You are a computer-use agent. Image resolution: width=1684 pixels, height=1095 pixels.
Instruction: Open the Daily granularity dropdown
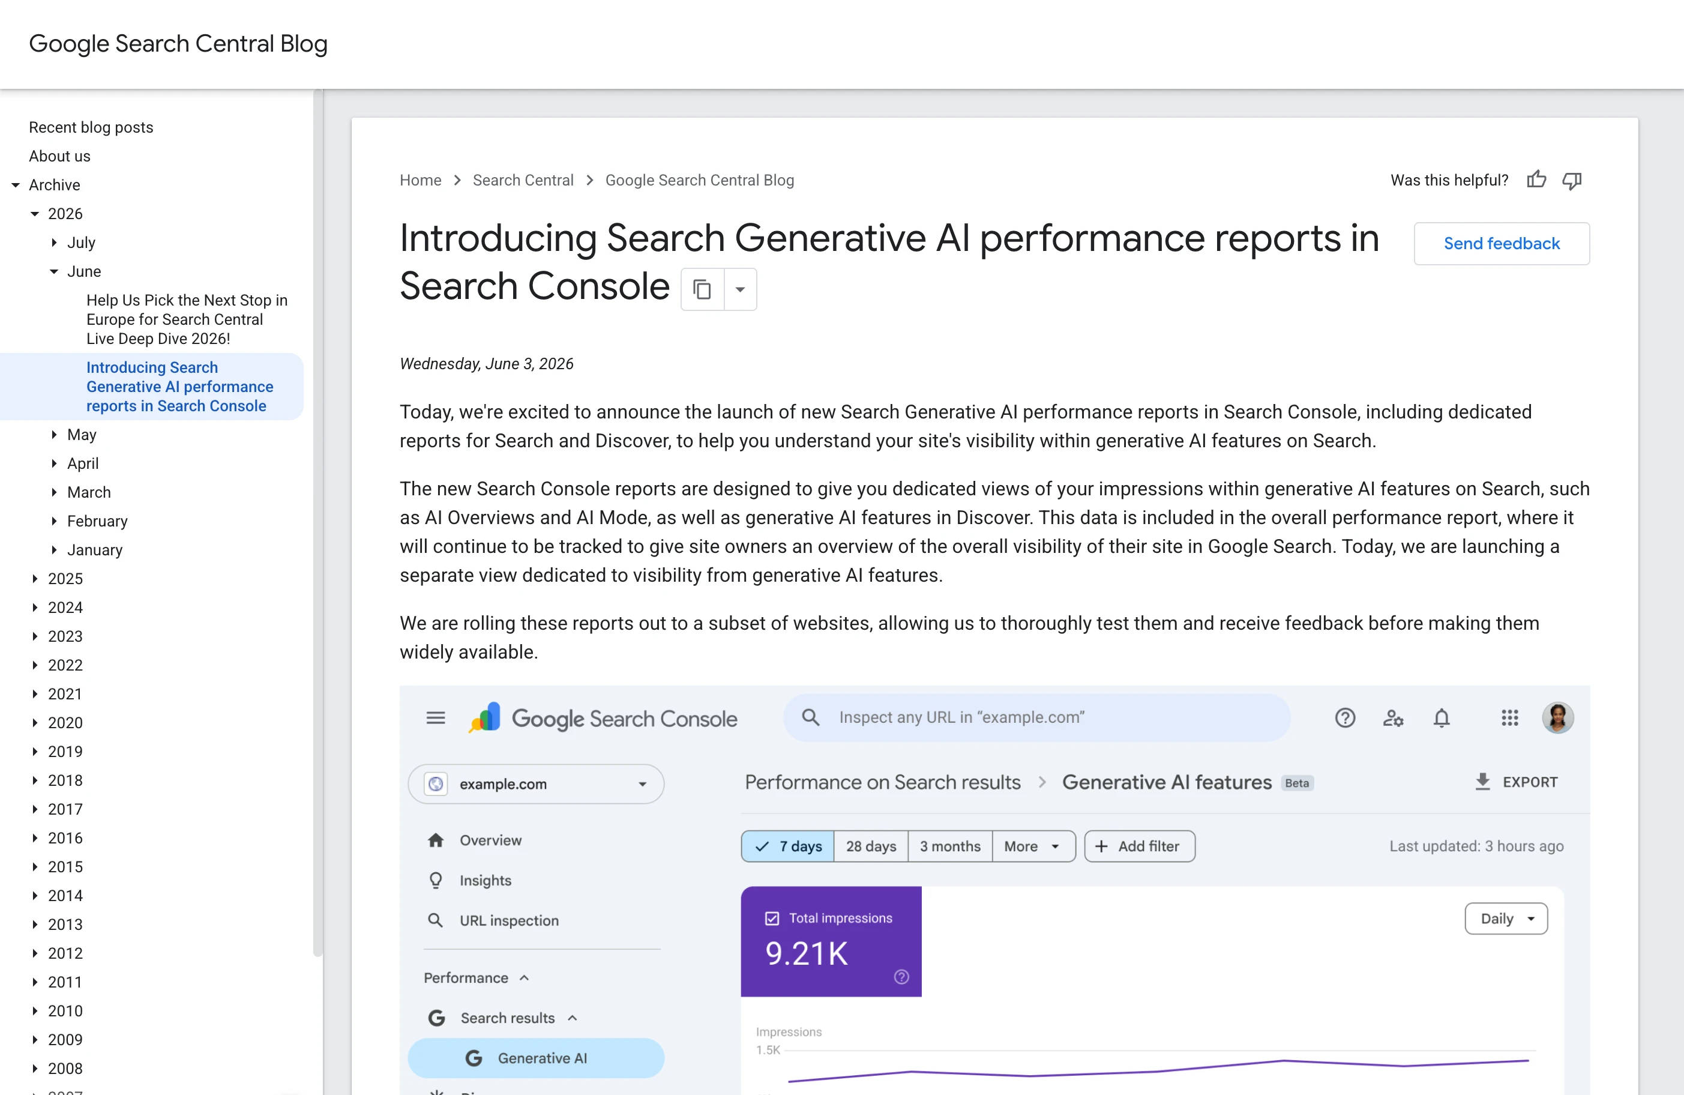pyautogui.click(x=1506, y=918)
